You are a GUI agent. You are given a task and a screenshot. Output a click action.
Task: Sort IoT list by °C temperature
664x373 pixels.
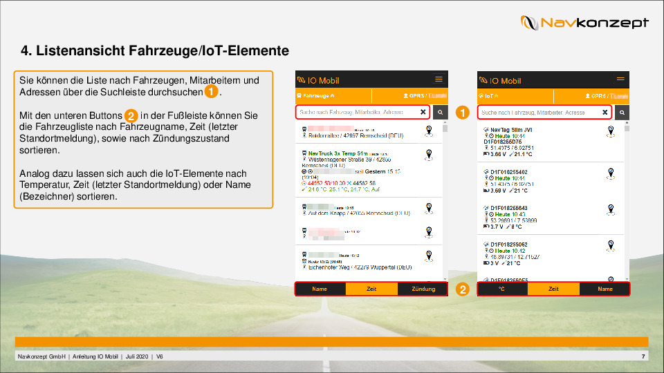click(502, 289)
